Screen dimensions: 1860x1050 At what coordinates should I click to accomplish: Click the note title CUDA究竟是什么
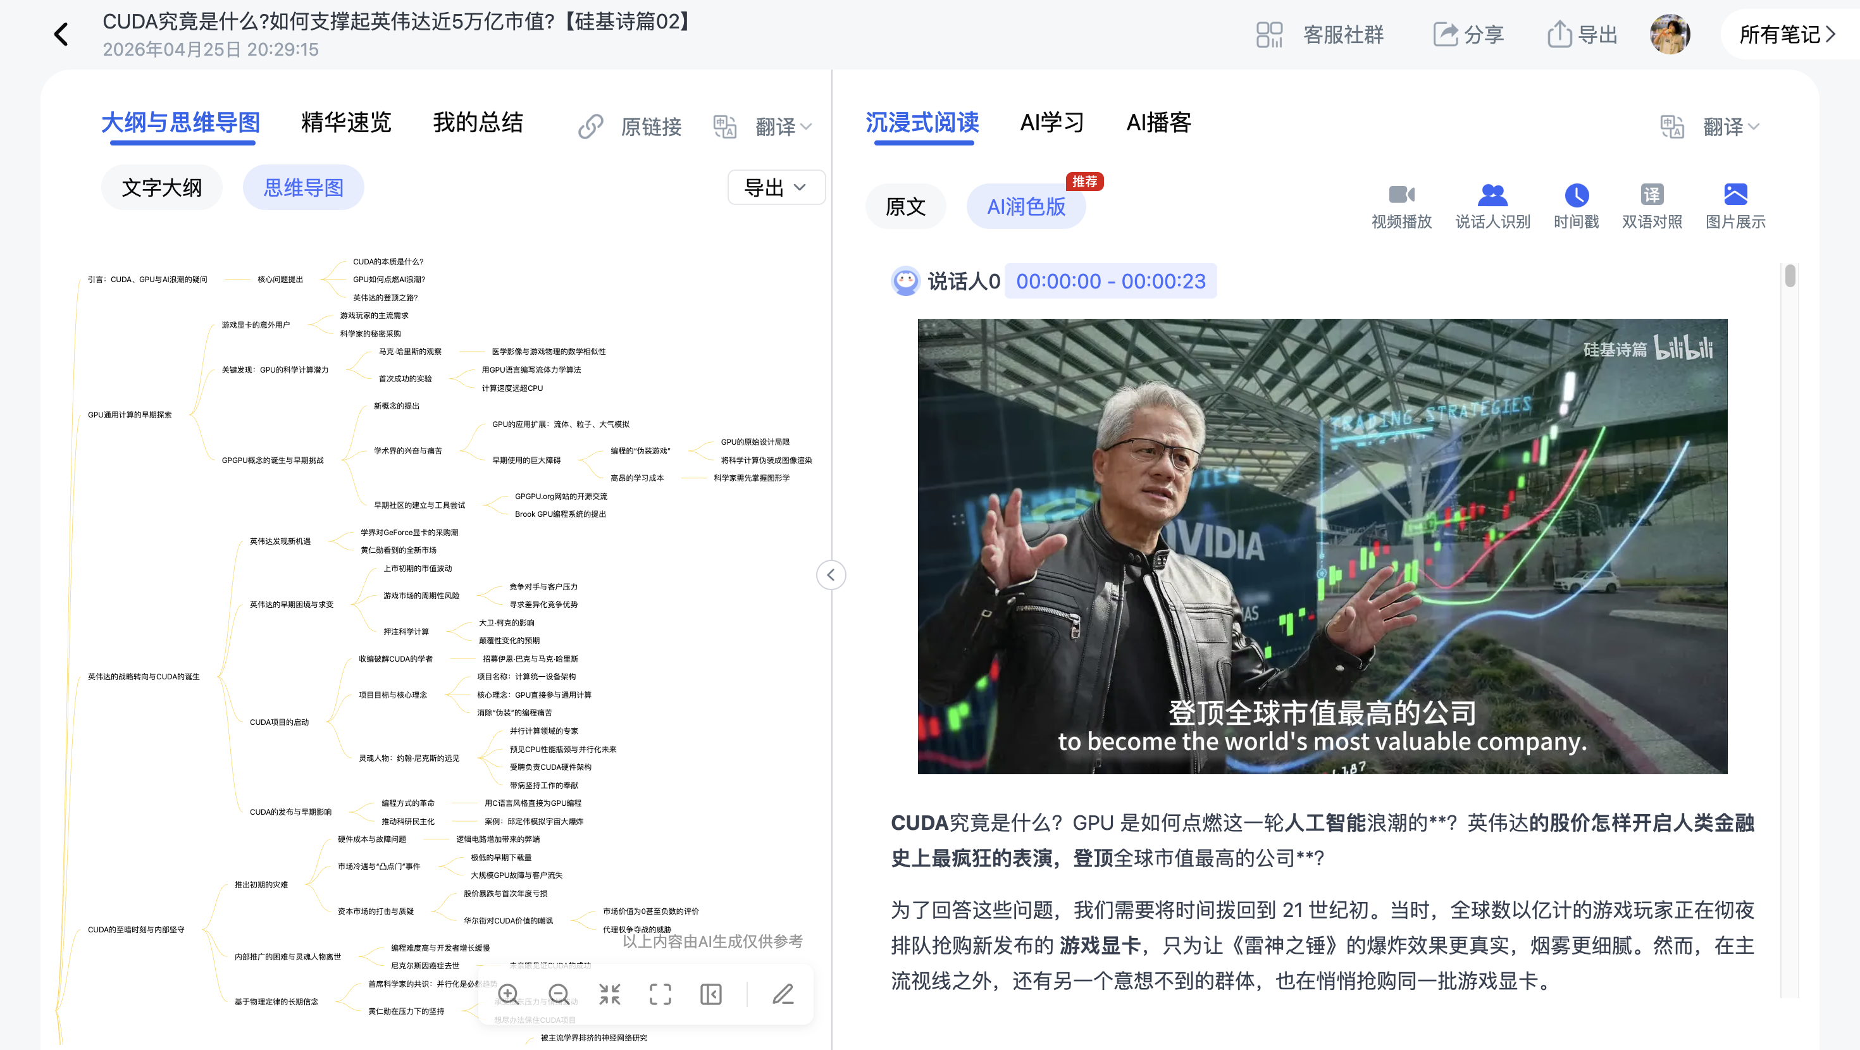click(x=398, y=22)
